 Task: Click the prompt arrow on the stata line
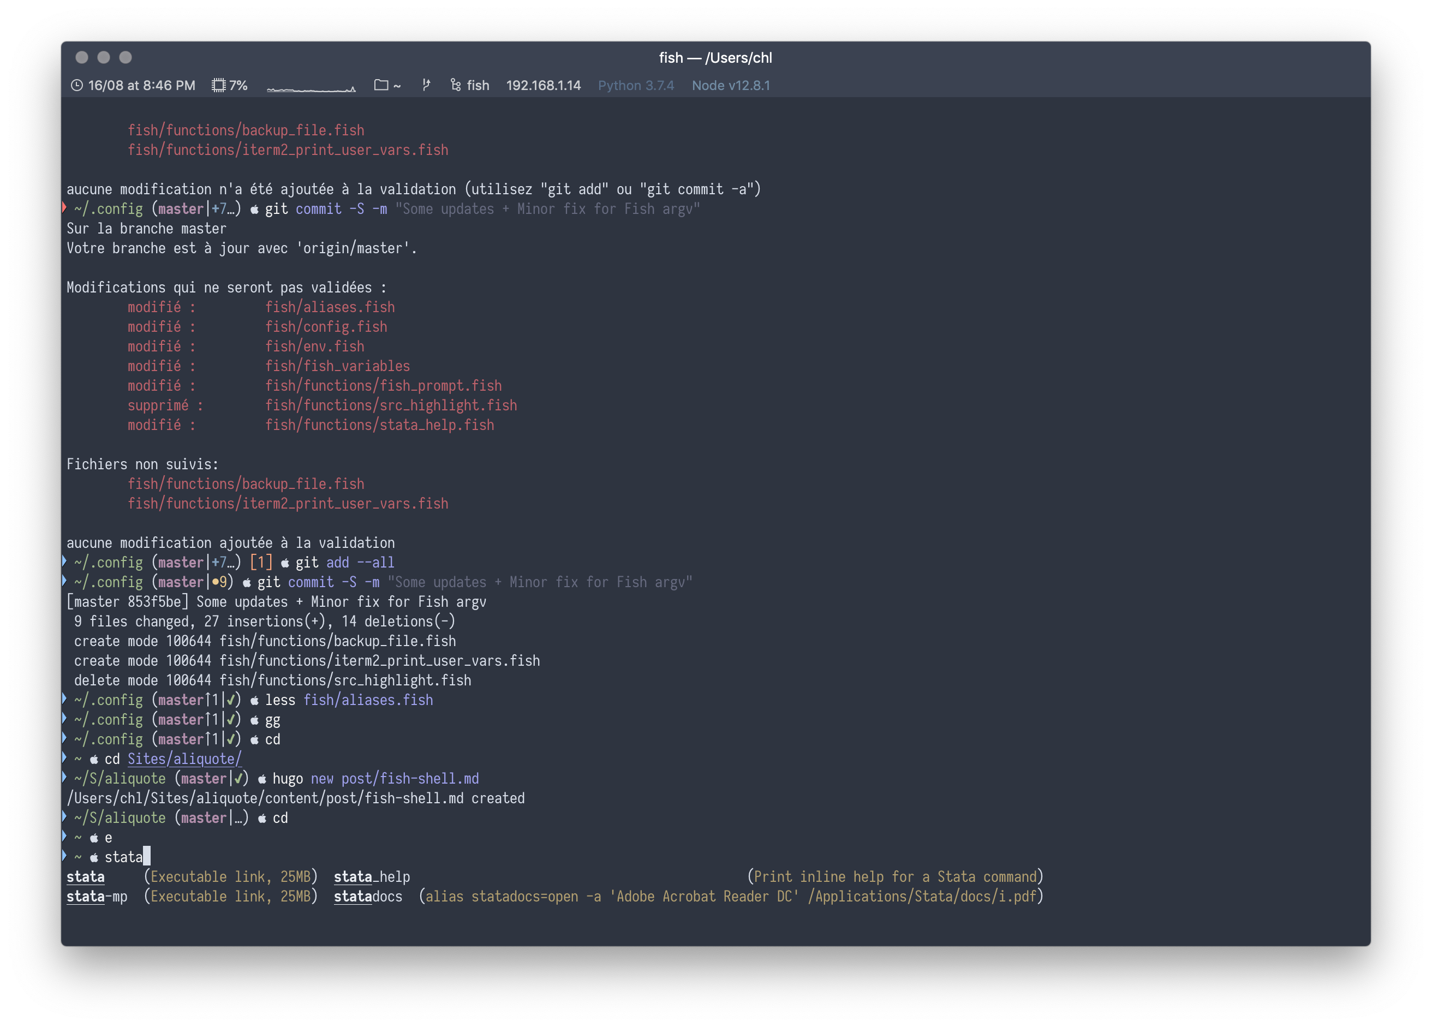coord(64,857)
